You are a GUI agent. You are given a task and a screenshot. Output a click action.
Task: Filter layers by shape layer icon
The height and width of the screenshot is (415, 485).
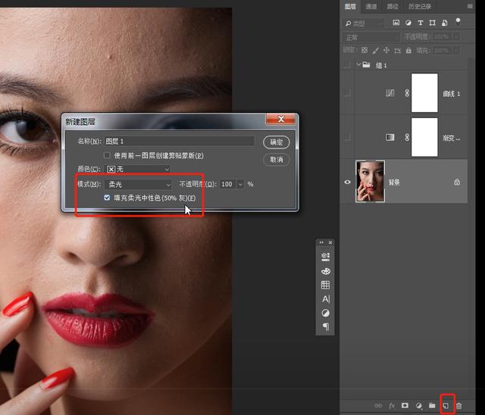(x=433, y=23)
